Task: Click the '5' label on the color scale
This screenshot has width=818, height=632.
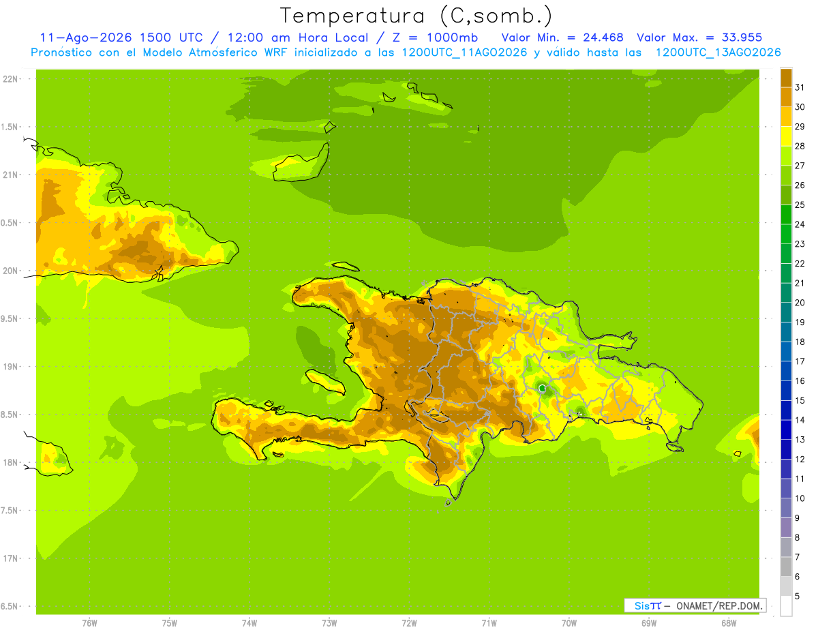Action: click(x=798, y=596)
